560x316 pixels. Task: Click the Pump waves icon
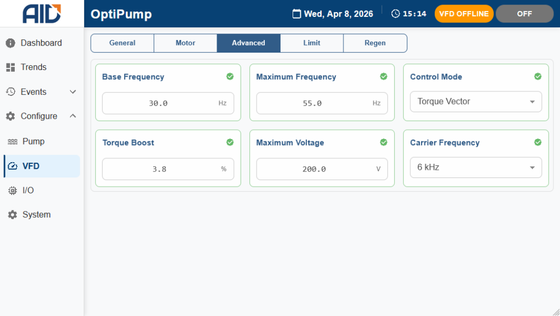[x=13, y=141]
